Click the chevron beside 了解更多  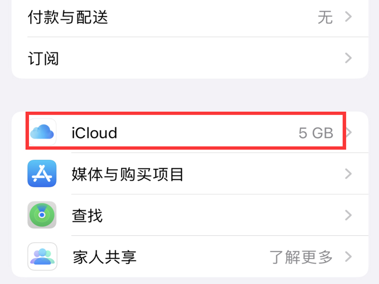tap(349, 257)
